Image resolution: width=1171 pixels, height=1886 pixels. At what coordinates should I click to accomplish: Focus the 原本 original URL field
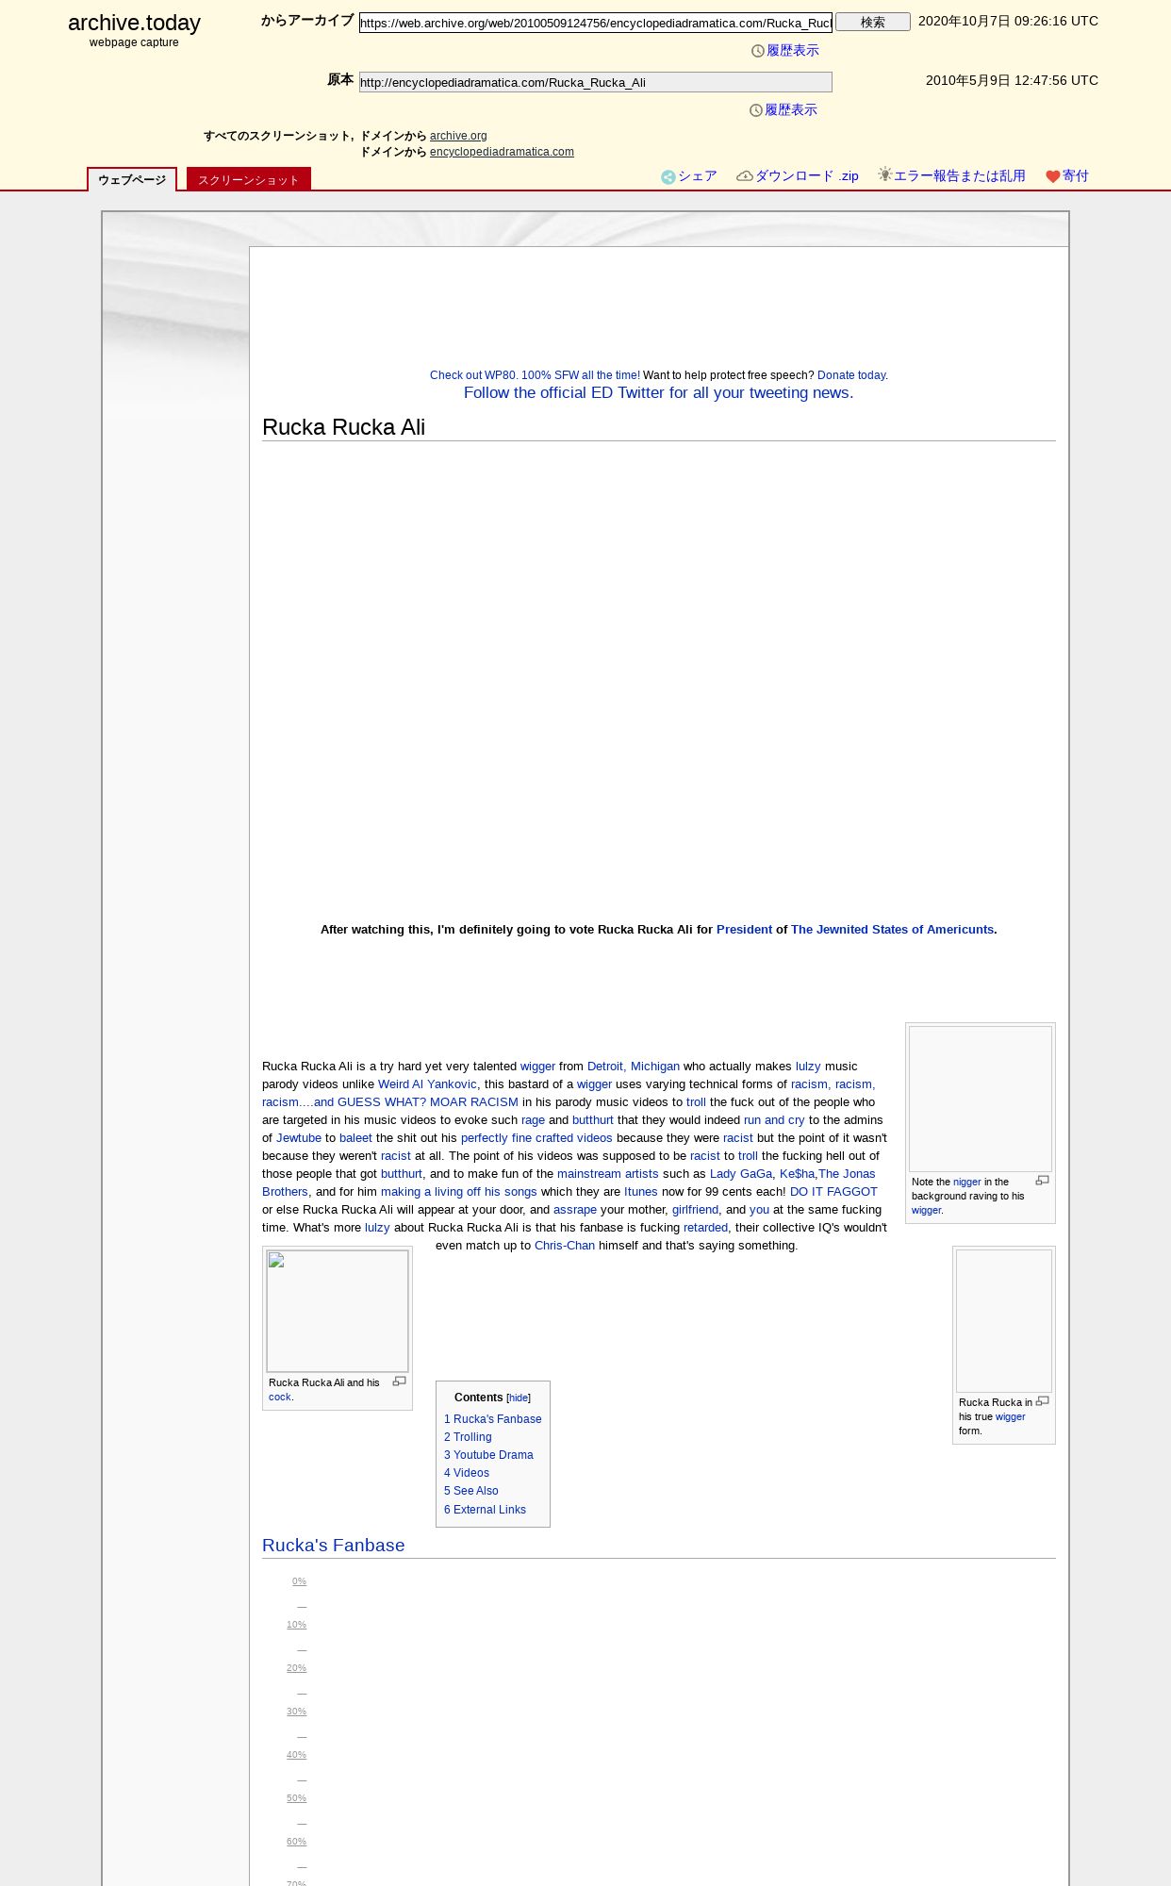[596, 82]
